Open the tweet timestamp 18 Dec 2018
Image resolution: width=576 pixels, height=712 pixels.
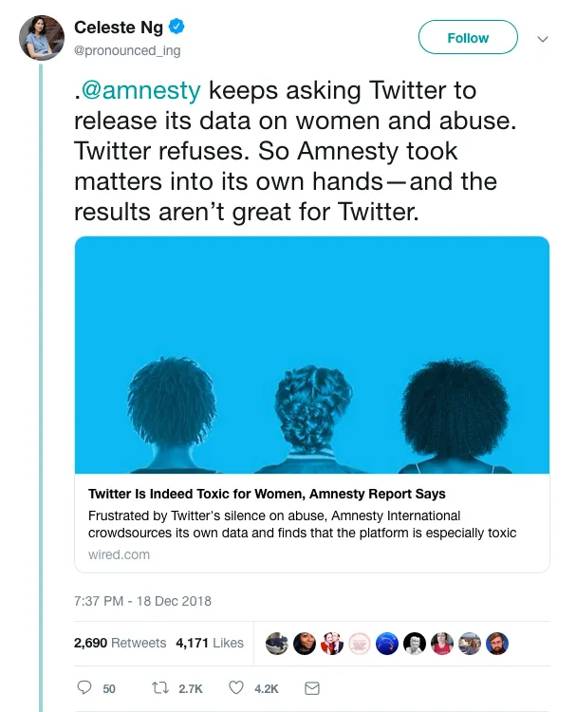coord(142,601)
